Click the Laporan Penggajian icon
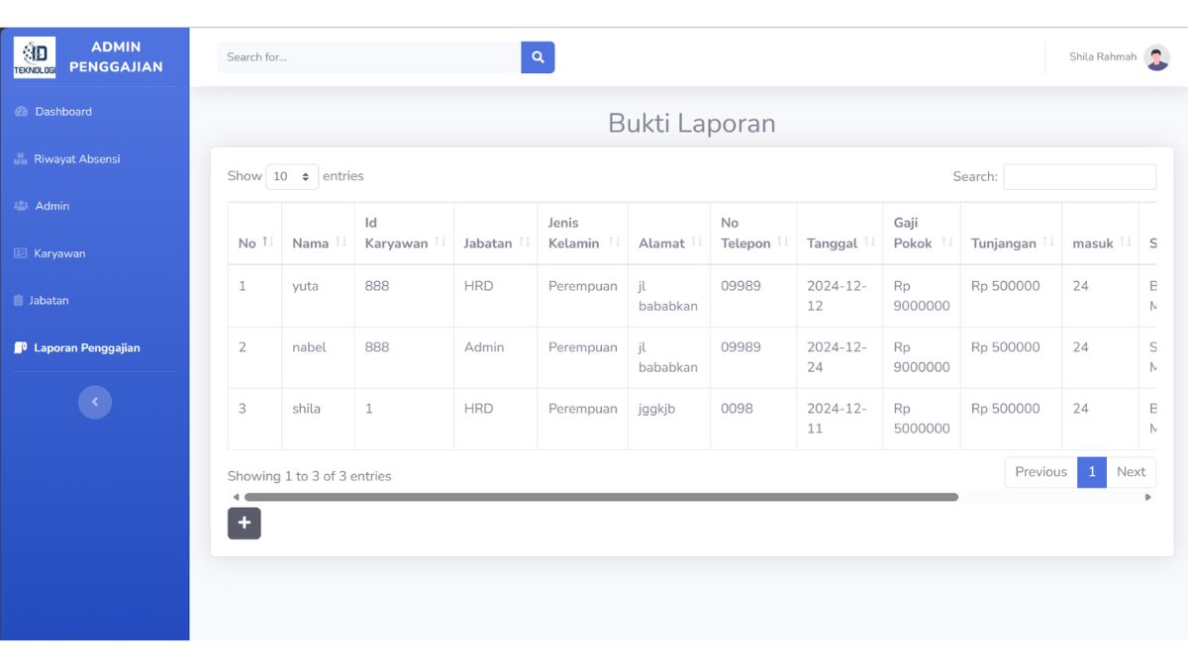This screenshot has width=1188, height=668. [21, 348]
